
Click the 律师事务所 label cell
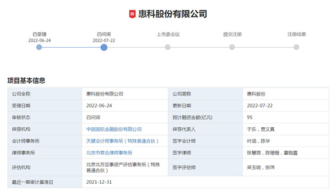[x=45, y=152]
